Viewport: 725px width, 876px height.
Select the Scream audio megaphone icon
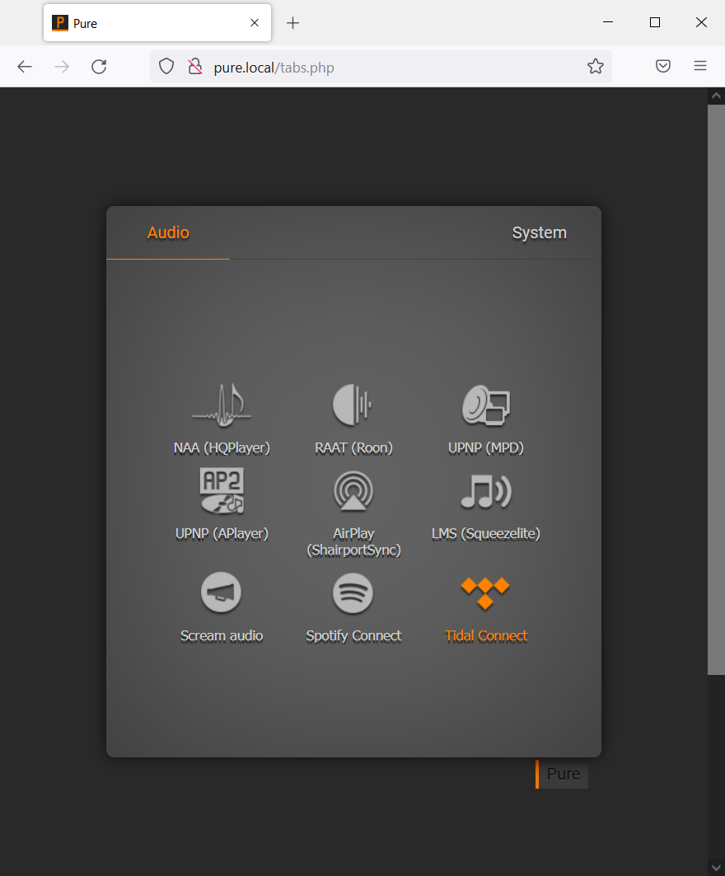tap(221, 593)
